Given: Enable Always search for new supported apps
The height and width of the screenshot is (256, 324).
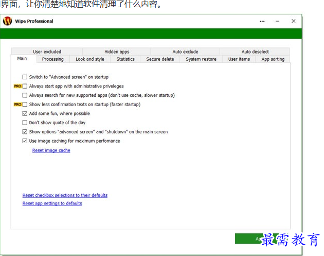Looking at the screenshot, I should [x=25, y=95].
